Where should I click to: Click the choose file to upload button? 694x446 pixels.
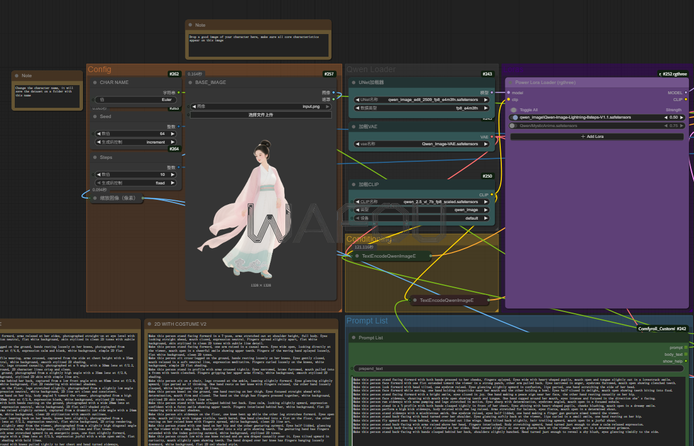click(x=260, y=115)
